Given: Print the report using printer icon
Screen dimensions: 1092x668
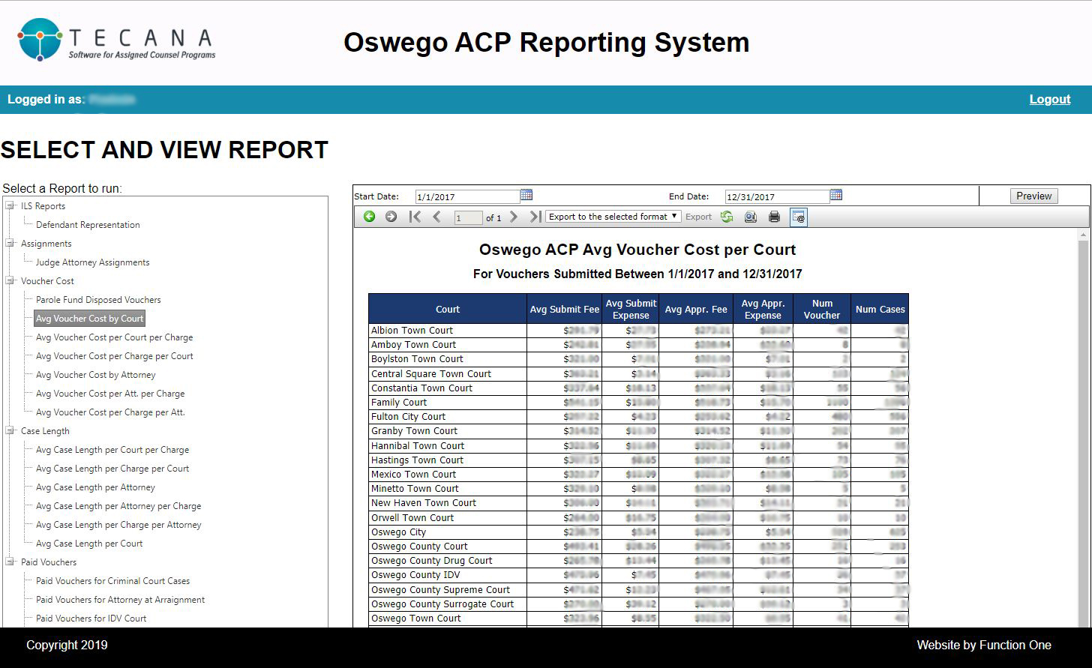Looking at the screenshot, I should coord(774,217).
